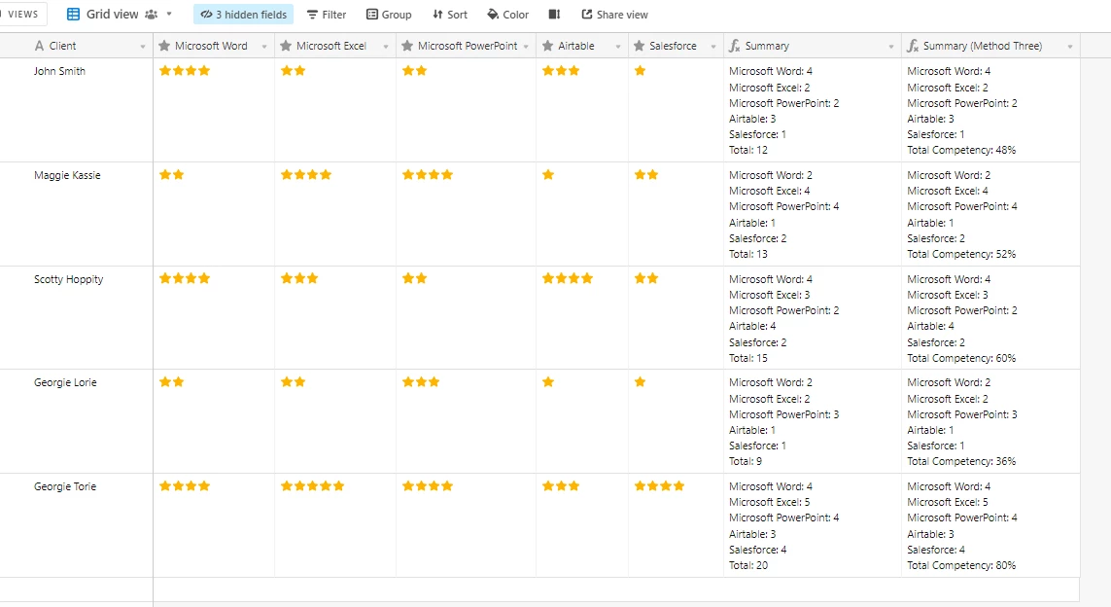This screenshot has height=607, width=1111.
Task: Select 'Total: 13' in Maggie Kassie's Summary
Action: [x=748, y=254]
